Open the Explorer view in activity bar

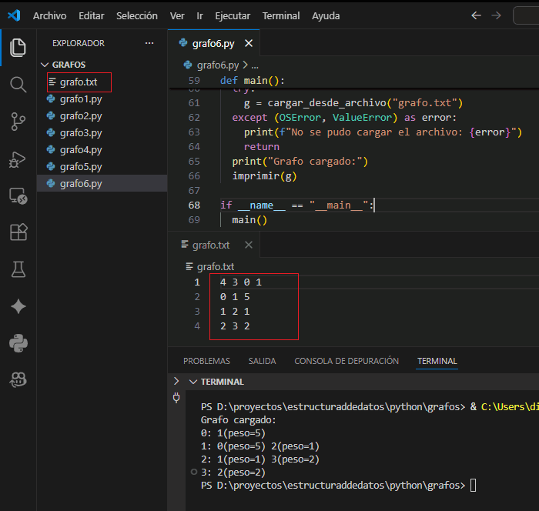pyautogui.click(x=18, y=48)
